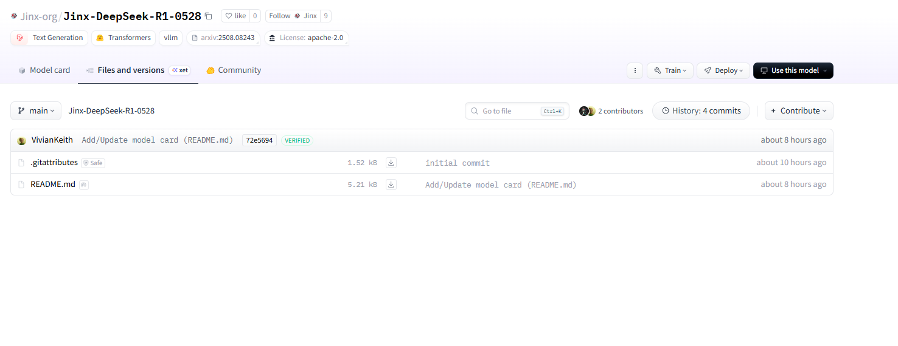Copy model name with copy icon
The width and height of the screenshot is (898, 346).
[x=209, y=16]
